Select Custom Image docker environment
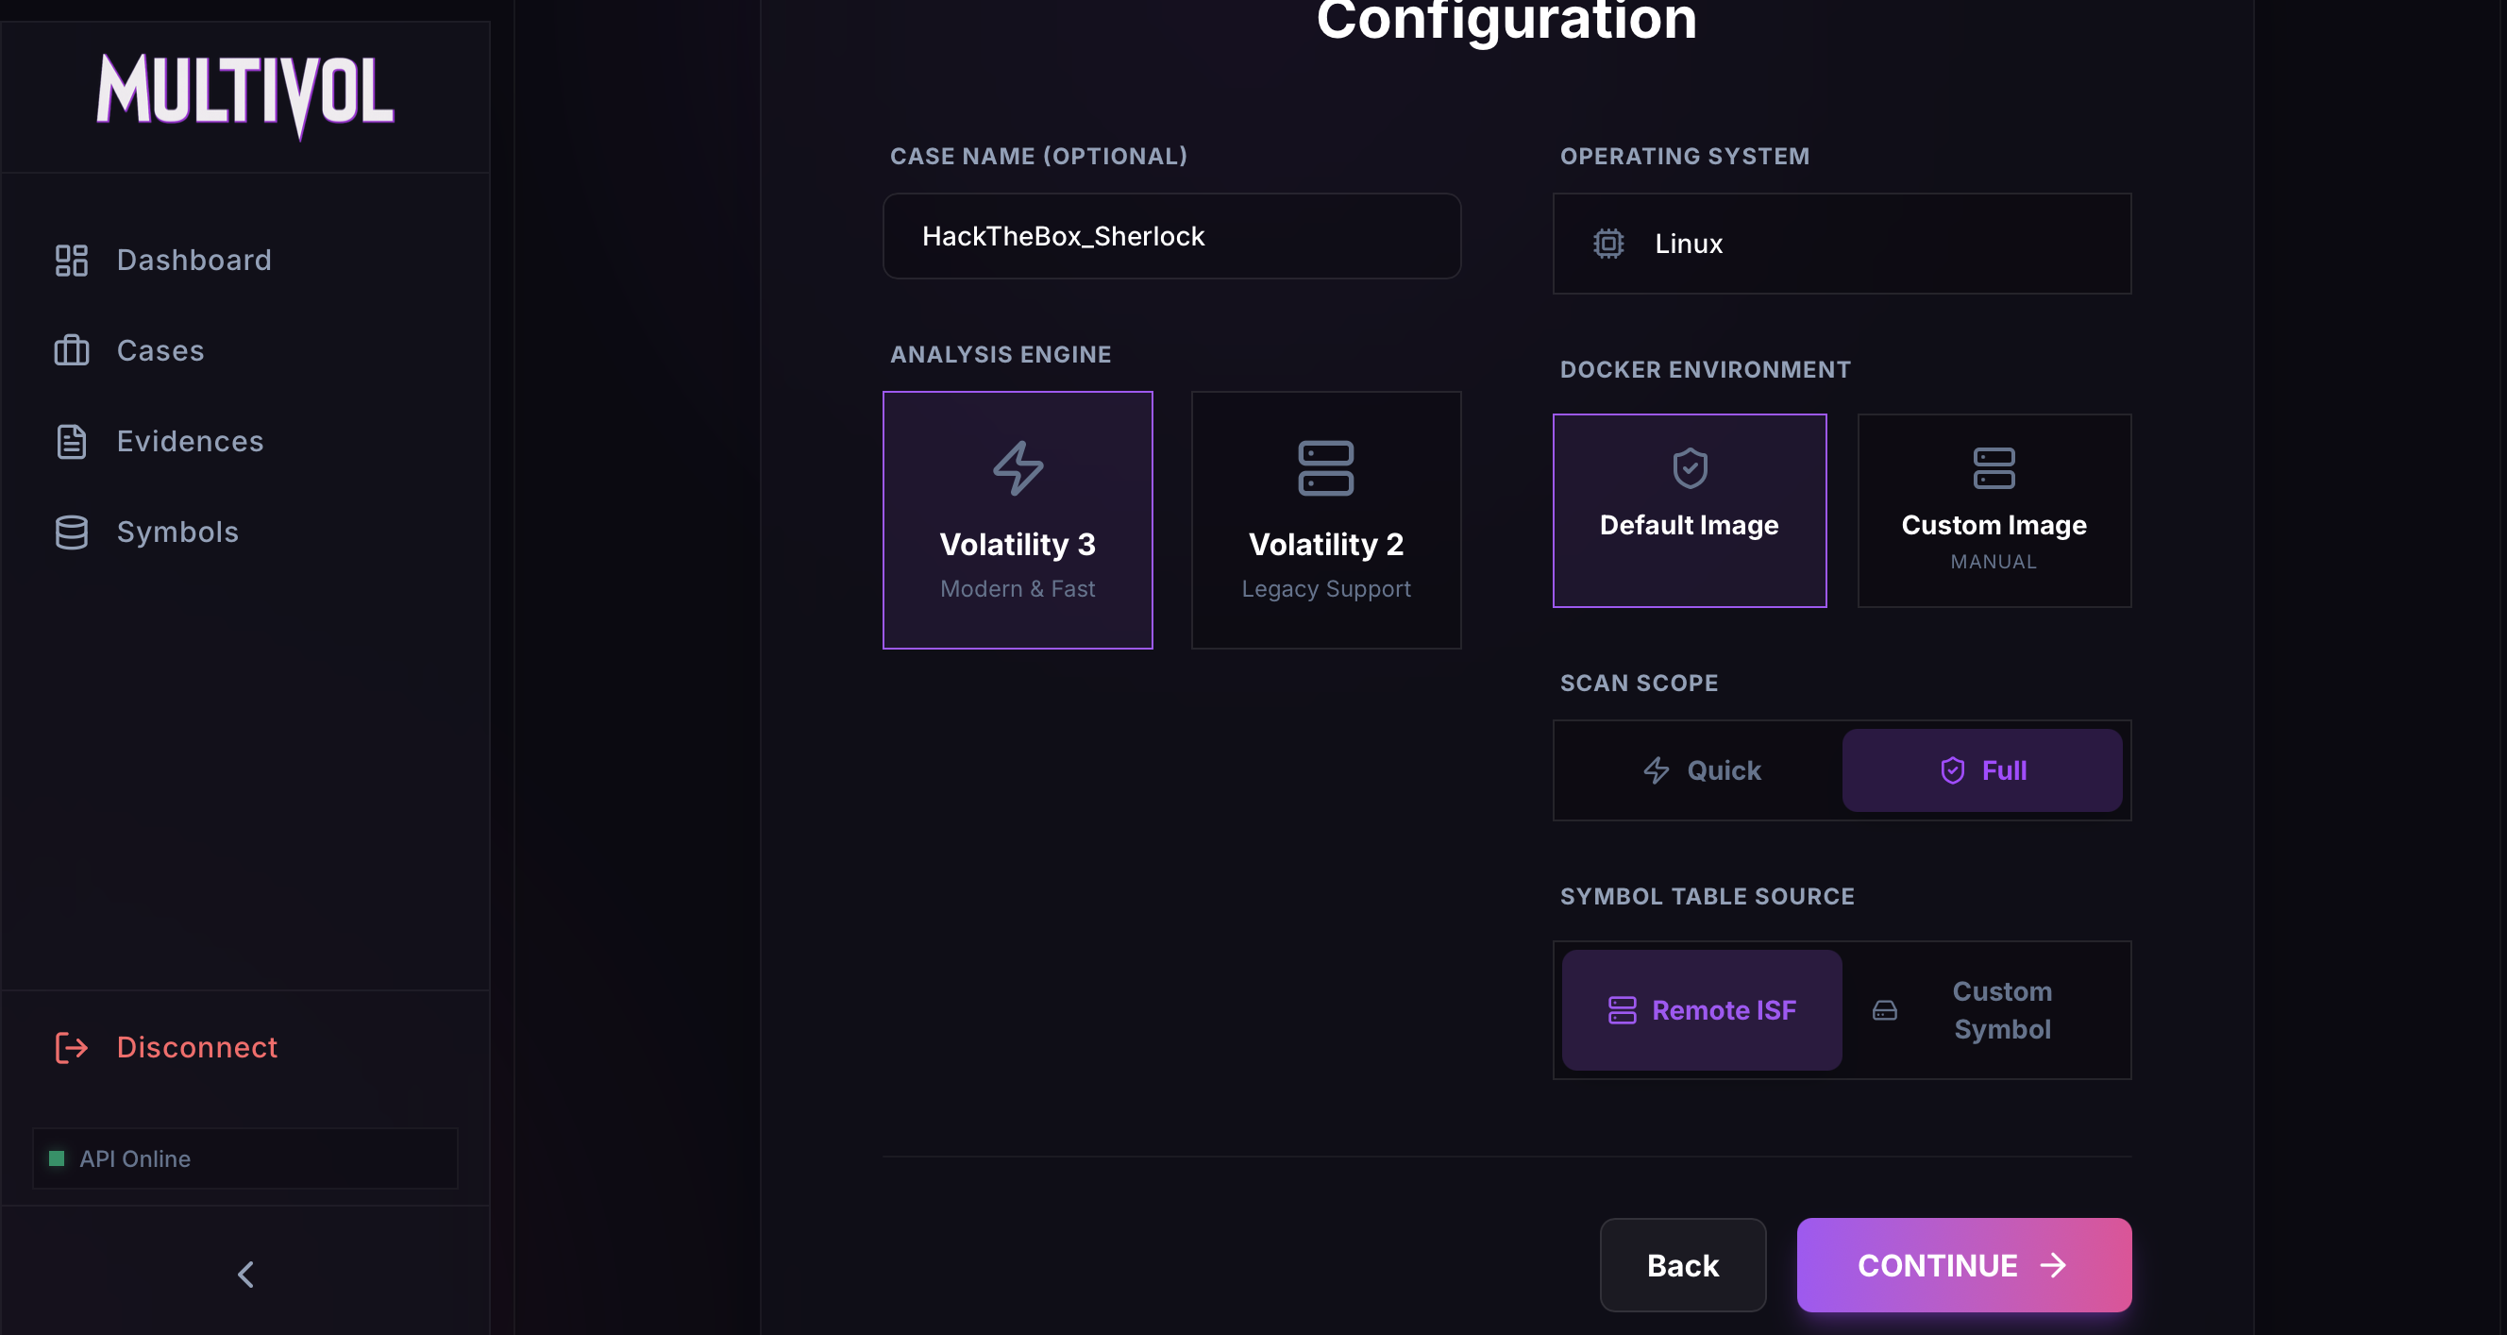This screenshot has height=1335, width=2507. (x=1994, y=510)
